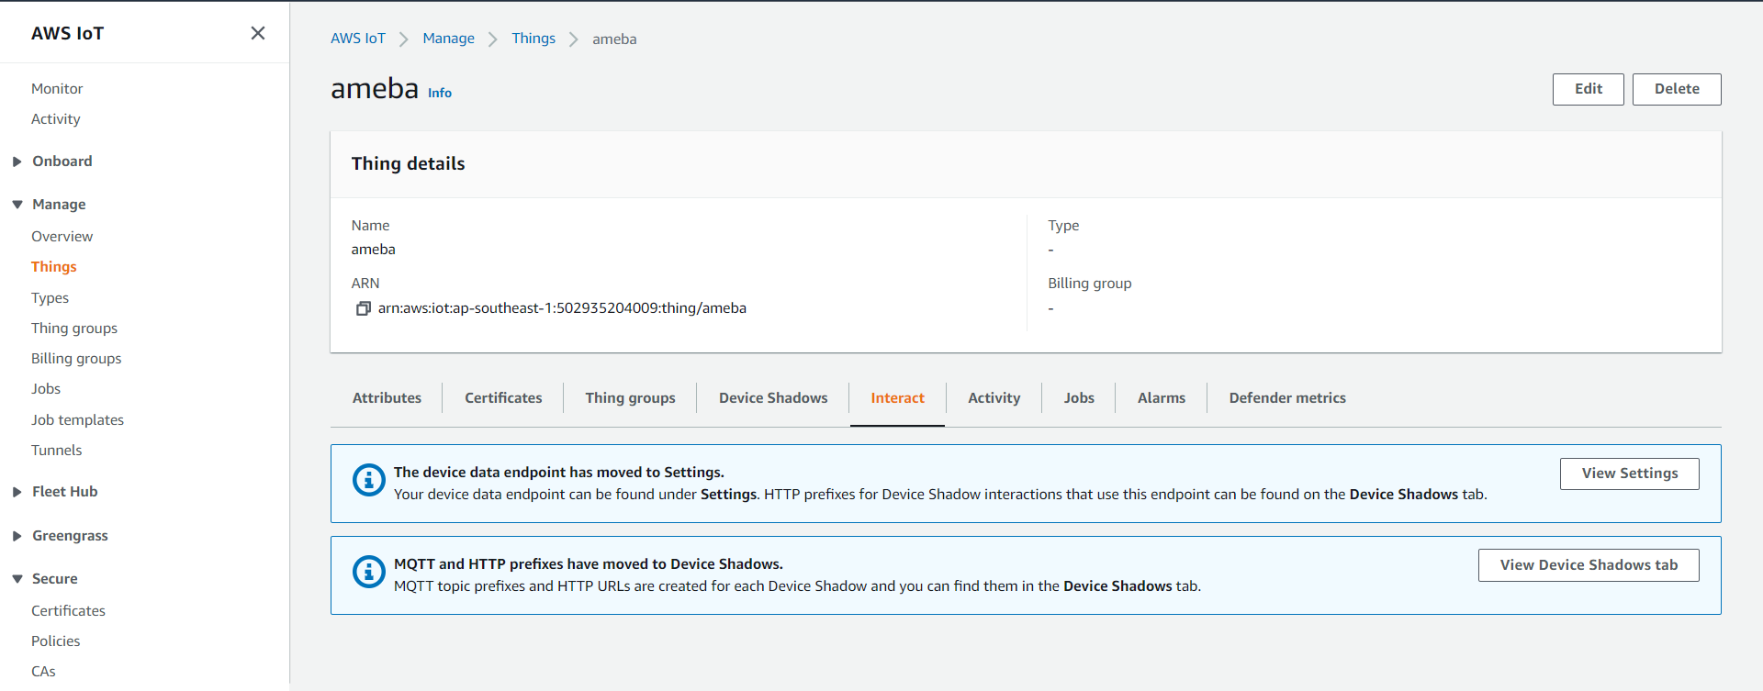Open Certificates under Secure in sidebar
1763x691 pixels.
[69, 611]
